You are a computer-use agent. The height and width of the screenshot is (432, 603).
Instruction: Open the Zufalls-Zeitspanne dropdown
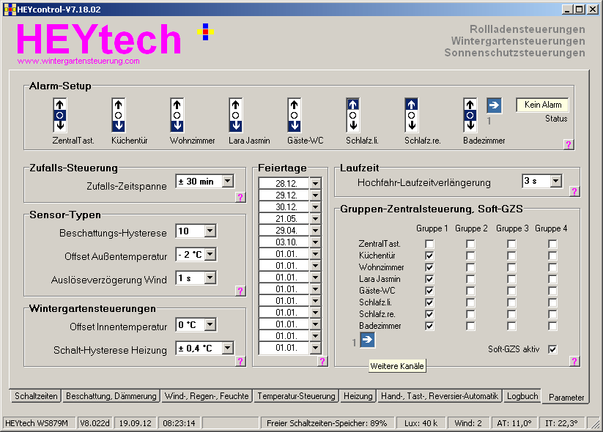(x=228, y=182)
